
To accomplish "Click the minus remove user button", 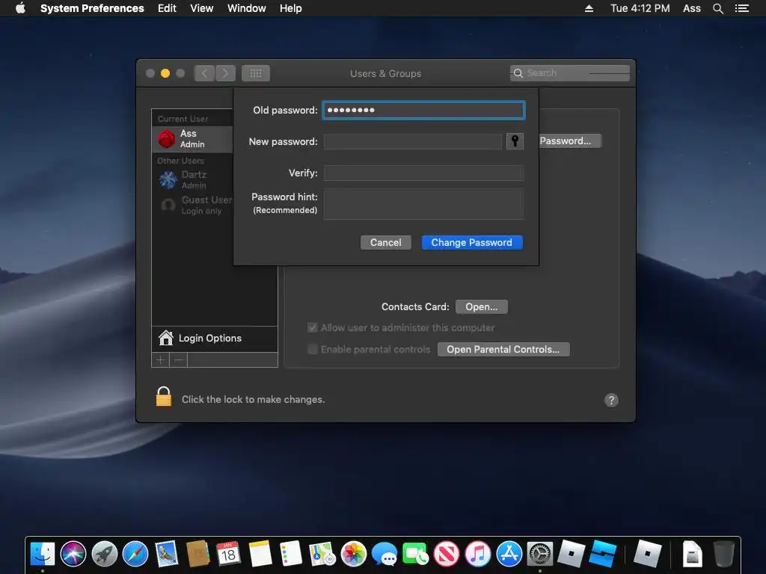I will [178, 360].
